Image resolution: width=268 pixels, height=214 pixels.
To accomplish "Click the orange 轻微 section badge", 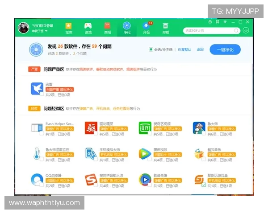I will pyautogui.click(x=34, y=108).
